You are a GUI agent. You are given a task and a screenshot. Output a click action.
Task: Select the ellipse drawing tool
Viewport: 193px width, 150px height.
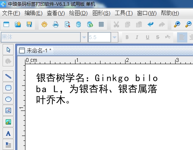click(8, 99)
